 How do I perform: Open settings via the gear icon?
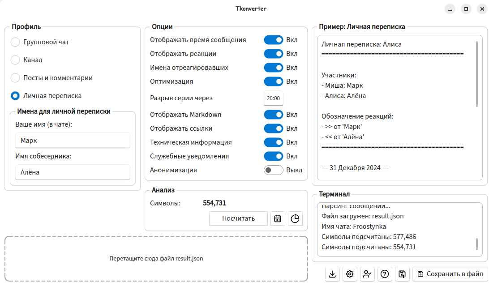[350, 274]
